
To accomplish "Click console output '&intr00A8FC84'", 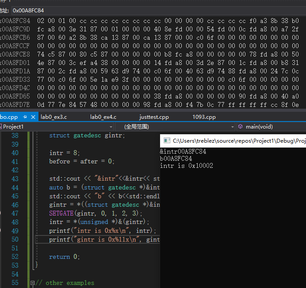I will 183,152.
